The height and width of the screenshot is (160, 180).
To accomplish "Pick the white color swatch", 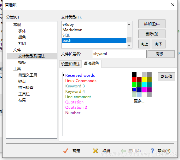I will tap(139, 74).
